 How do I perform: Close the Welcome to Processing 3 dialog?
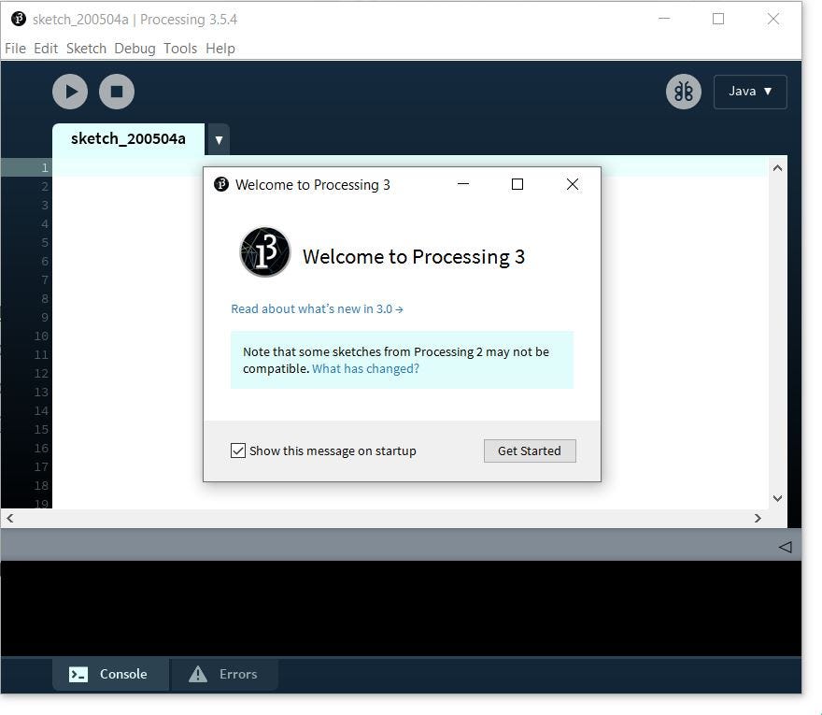[573, 184]
